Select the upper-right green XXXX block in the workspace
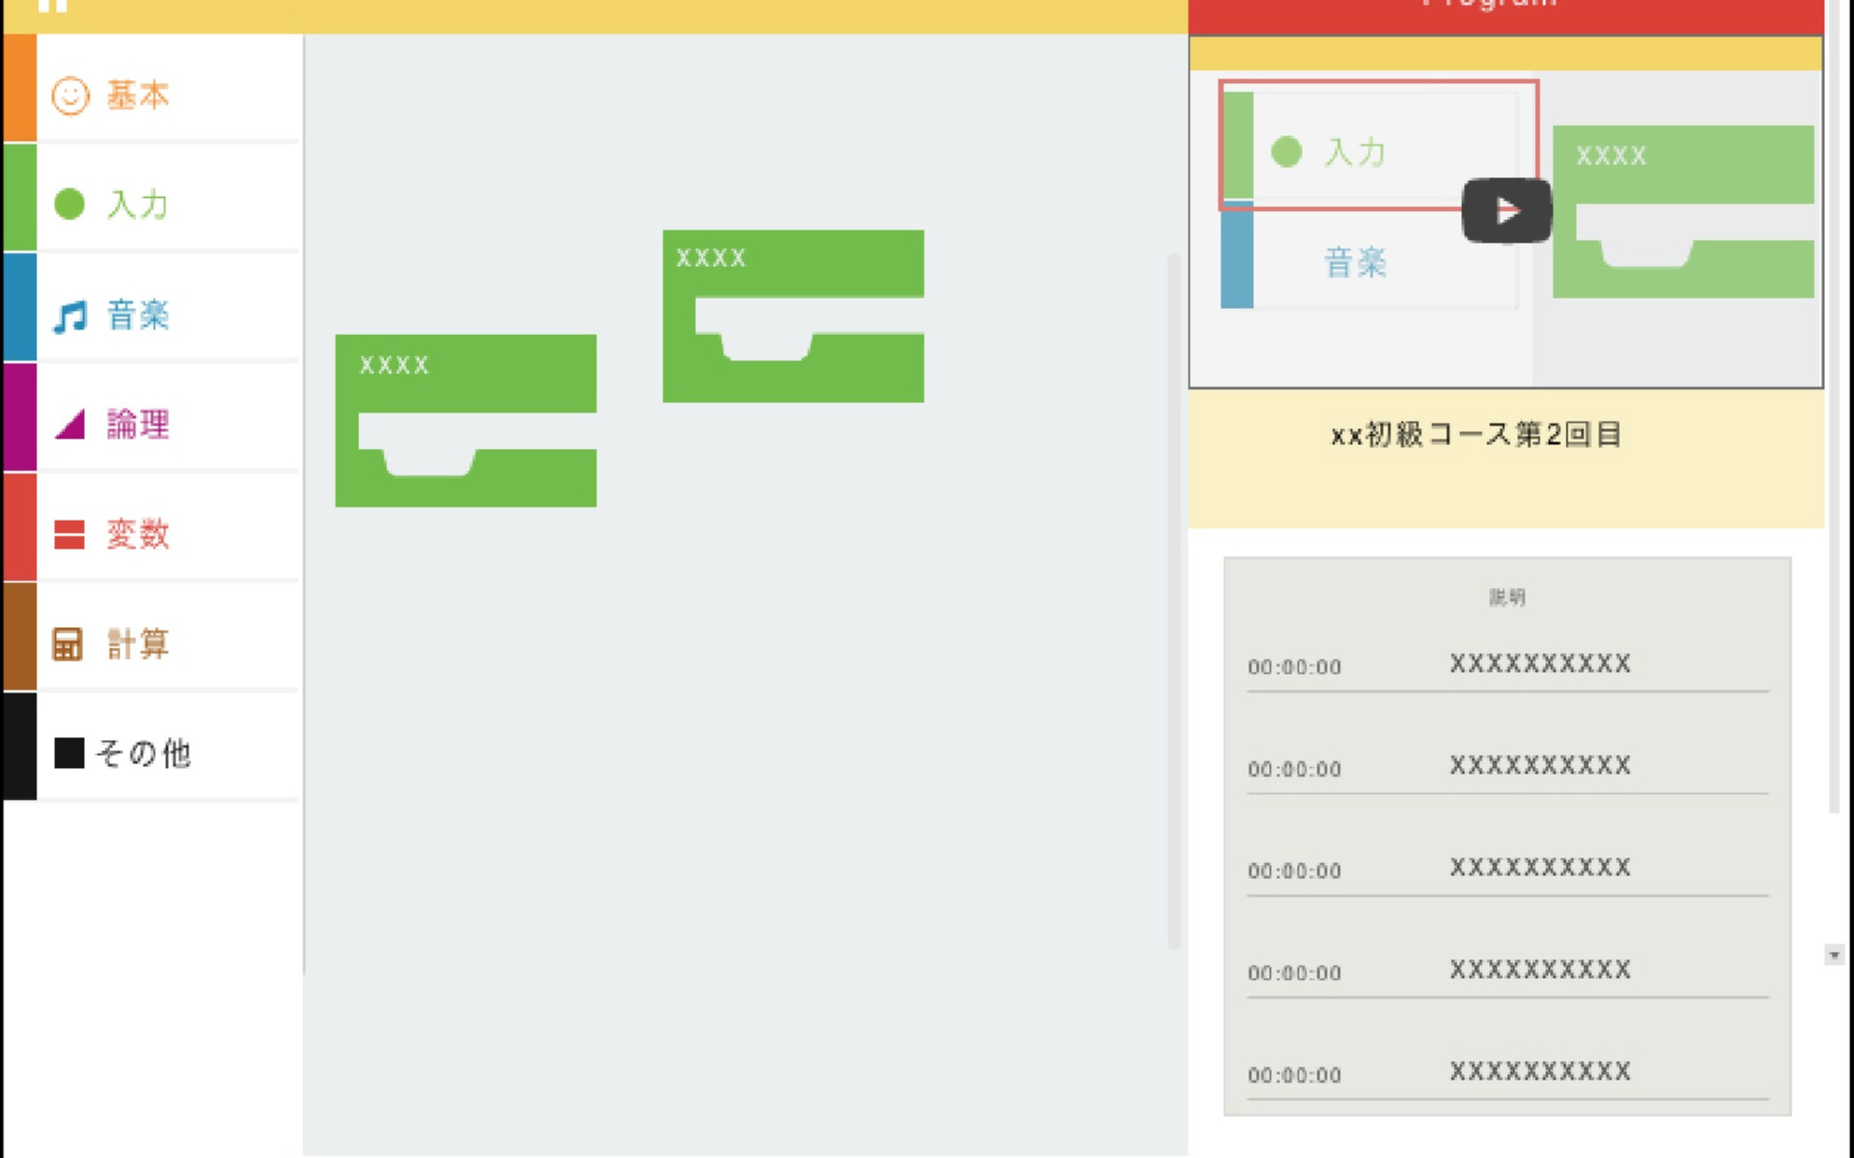The image size is (1854, 1158). point(793,315)
